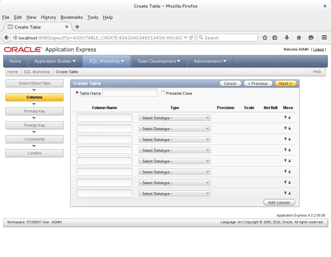This screenshot has width=331, height=257.
Task: Close the Create Table tab
Action: 67,27
